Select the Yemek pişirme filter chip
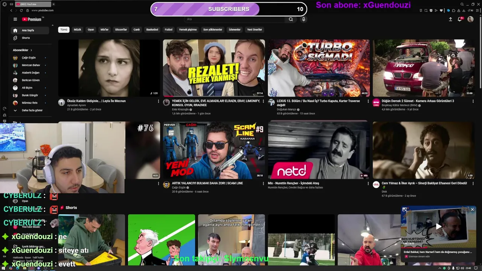482x271 pixels. click(x=188, y=29)
